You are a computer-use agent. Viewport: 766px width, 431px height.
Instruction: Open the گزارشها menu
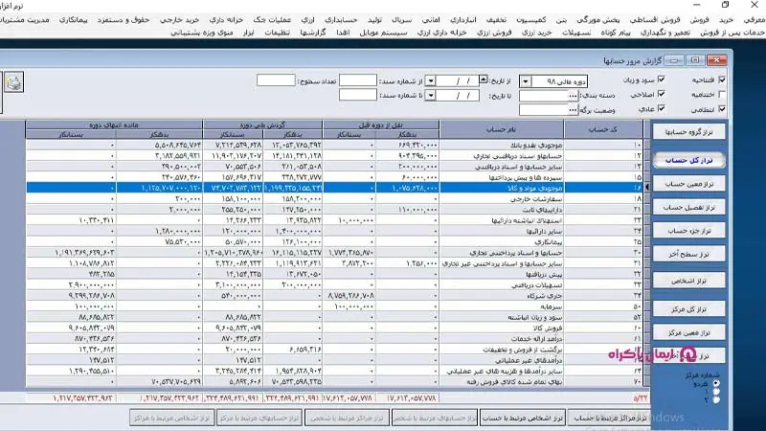click(313, 33)
